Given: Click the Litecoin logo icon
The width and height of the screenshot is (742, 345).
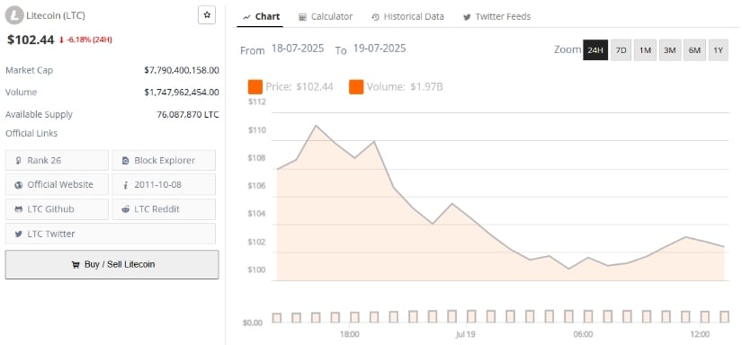Looking at the screenshot, I should [x=14, y=15].
